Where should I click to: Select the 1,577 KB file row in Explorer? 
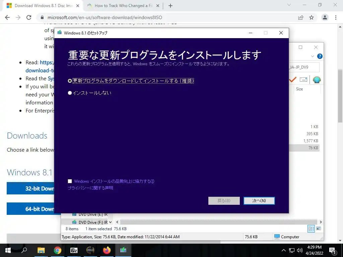(x=304, y=141)
